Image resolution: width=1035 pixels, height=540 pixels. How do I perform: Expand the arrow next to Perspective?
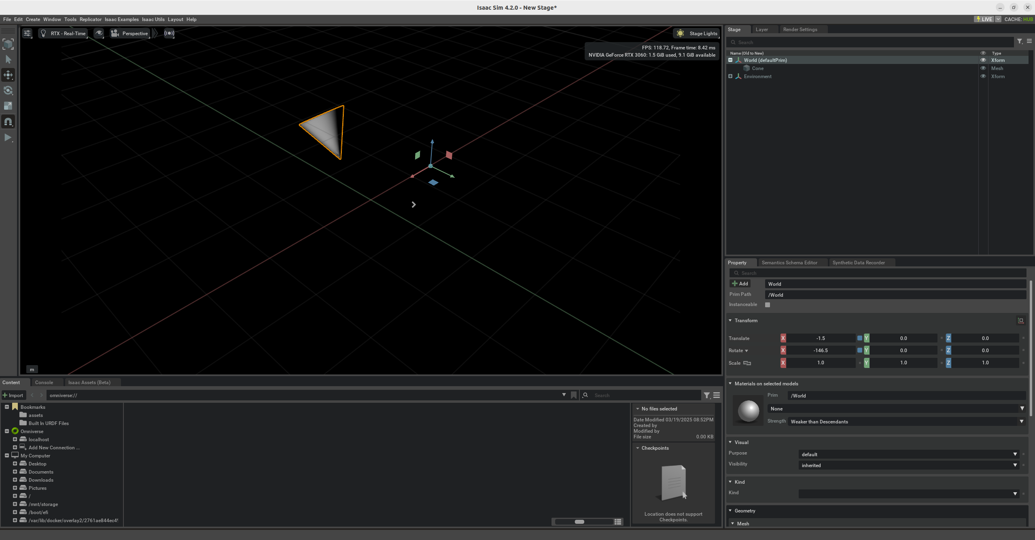(x=155, y=34)
